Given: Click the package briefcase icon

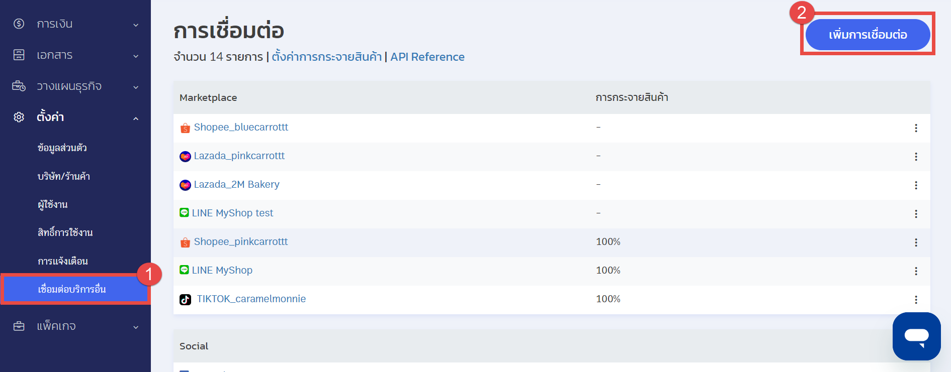Looking at the screenshot, I should (19, 326).
